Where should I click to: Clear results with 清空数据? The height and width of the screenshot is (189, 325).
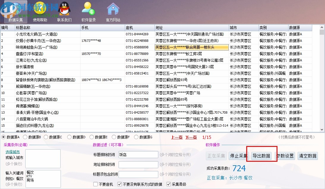point(308,156)
